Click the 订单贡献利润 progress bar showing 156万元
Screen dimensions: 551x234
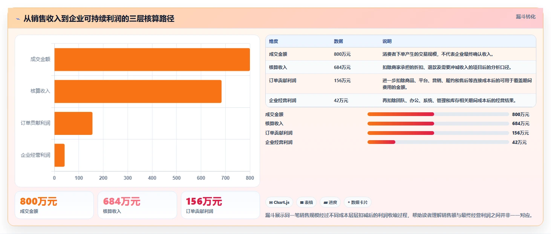point(438,133)
